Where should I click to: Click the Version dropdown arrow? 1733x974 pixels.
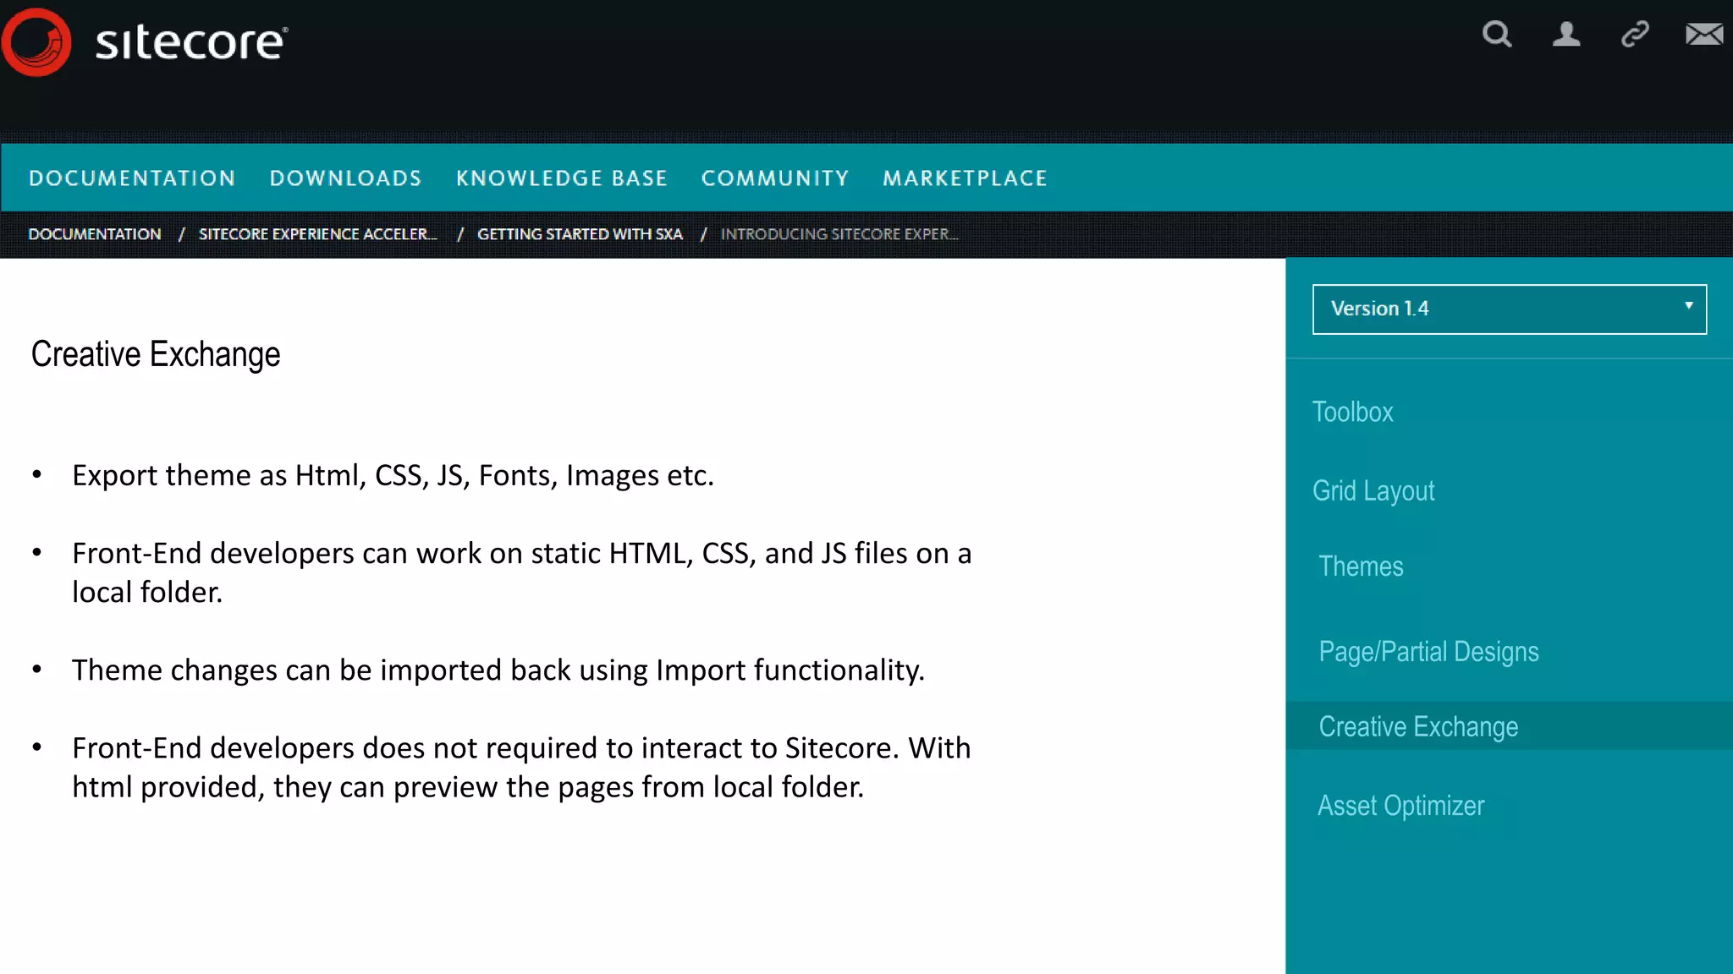[x=1688, y=306]
